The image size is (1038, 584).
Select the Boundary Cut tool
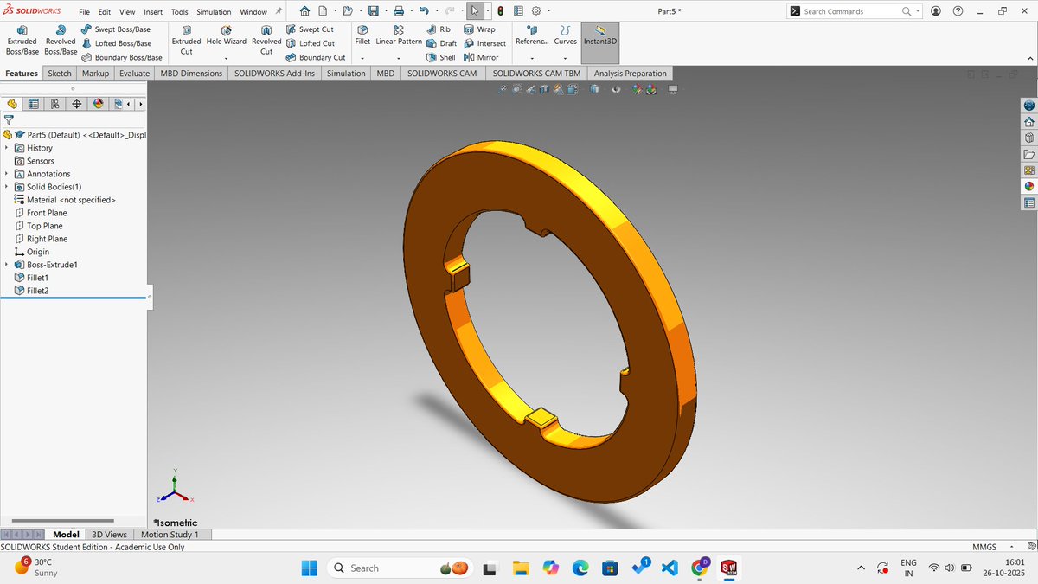pyautogui.click(x=315, y=57)
